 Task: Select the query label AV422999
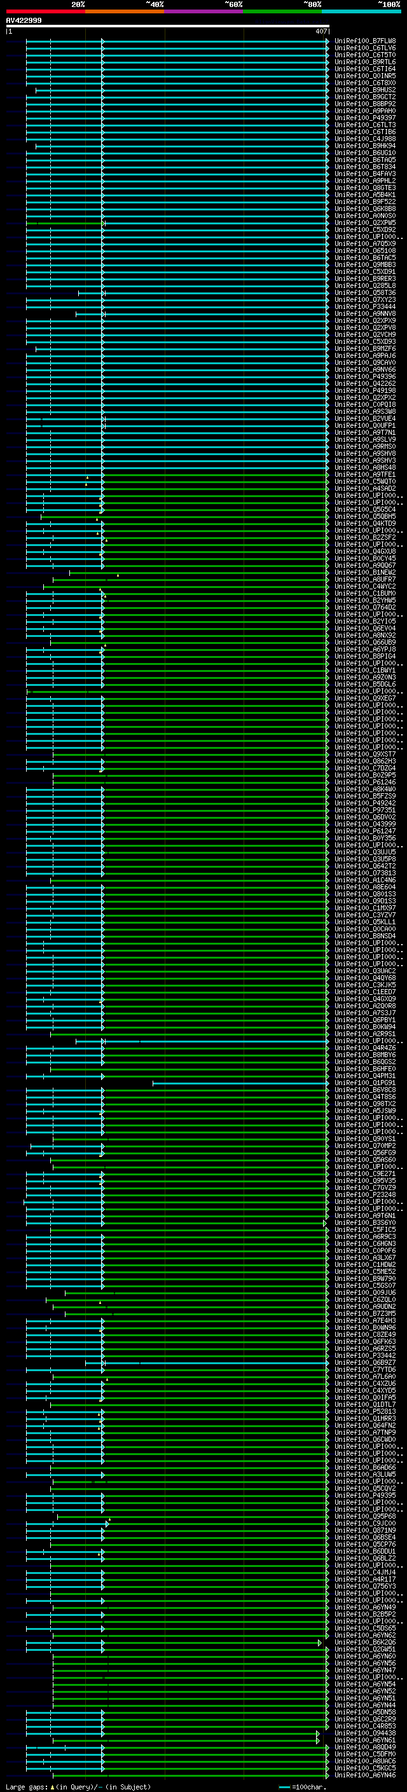pos(24,20)
